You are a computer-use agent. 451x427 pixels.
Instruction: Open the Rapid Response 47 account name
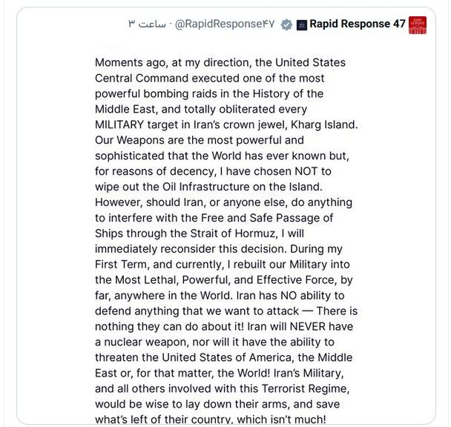click(358, 24)
